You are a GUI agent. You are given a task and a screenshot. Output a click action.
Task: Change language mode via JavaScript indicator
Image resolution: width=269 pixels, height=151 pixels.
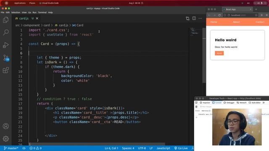(x=164, y=148)
